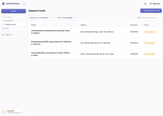The height and width of the screenshot is (116, 163).
Task: Open Оксана Дмитрівна центр «Оберіг» row
Action: point(95,54)
